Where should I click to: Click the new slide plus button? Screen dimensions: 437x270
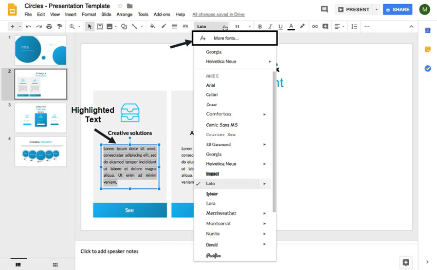[12, 27]
